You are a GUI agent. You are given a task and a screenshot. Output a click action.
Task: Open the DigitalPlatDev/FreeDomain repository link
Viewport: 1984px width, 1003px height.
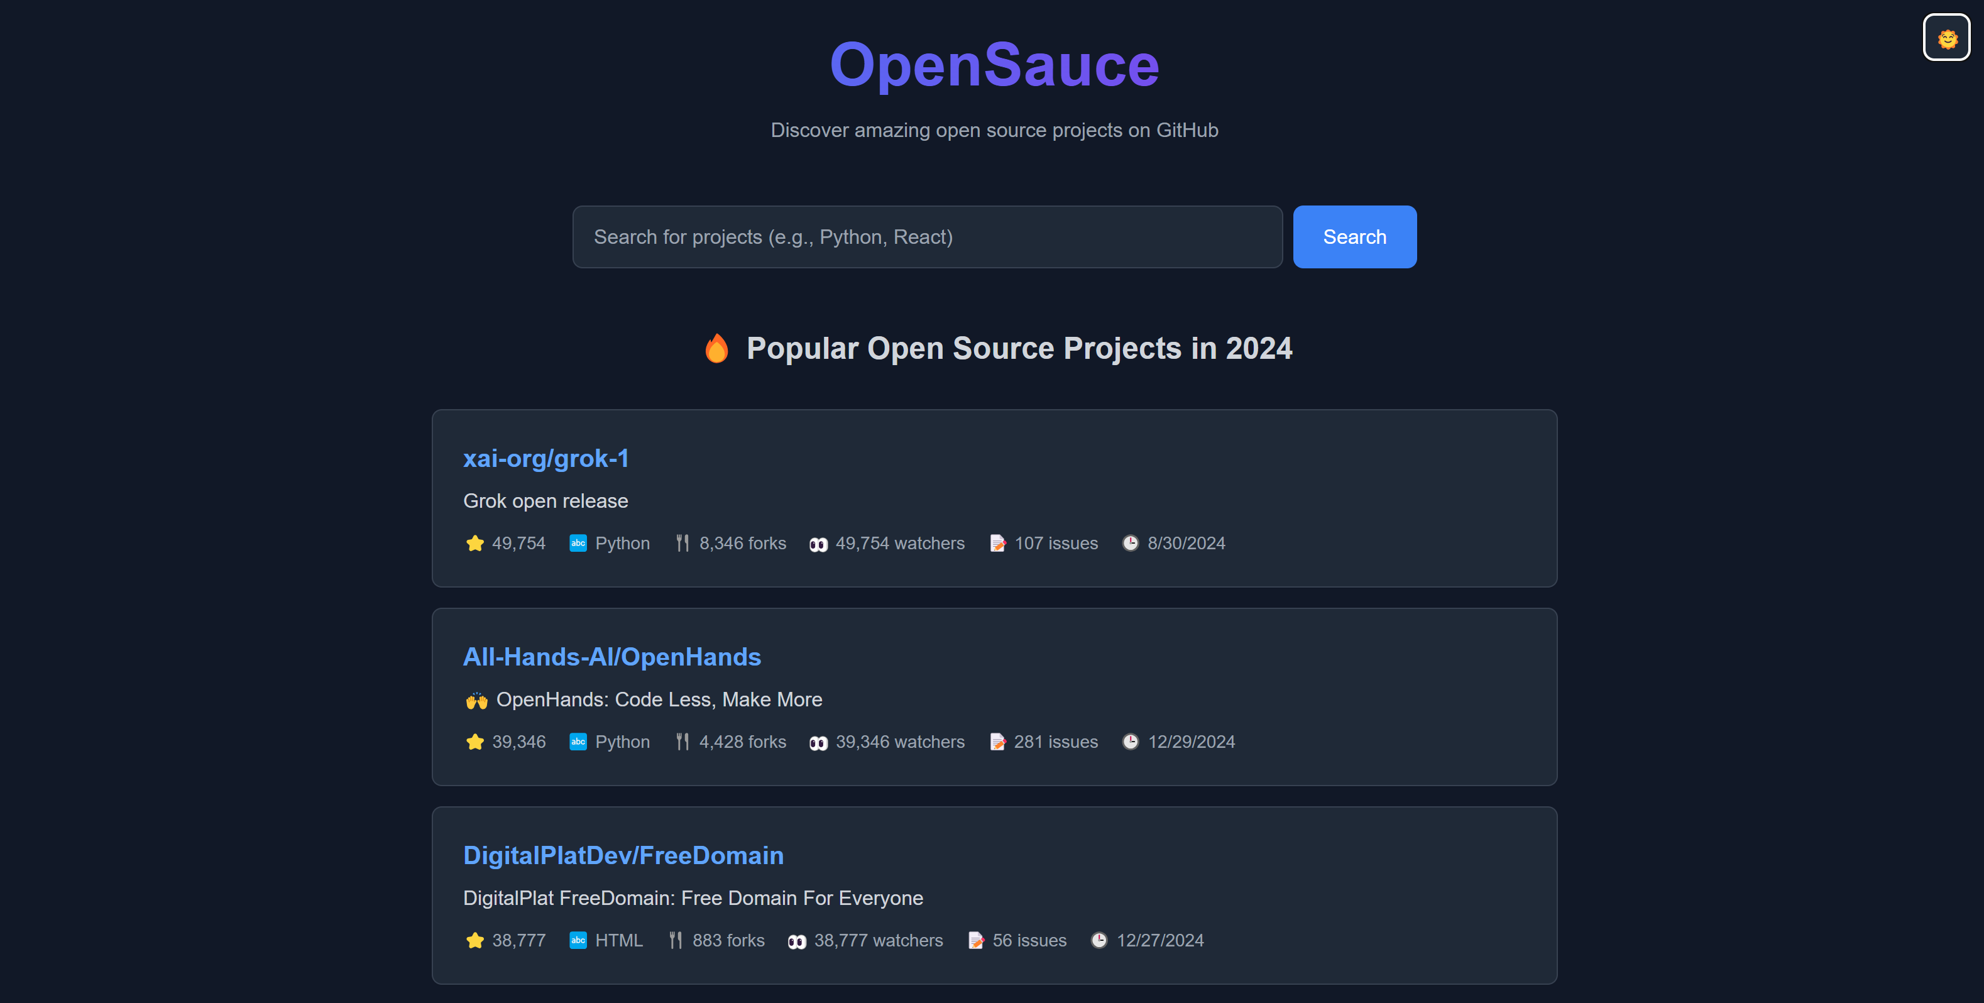coord(623,855)
